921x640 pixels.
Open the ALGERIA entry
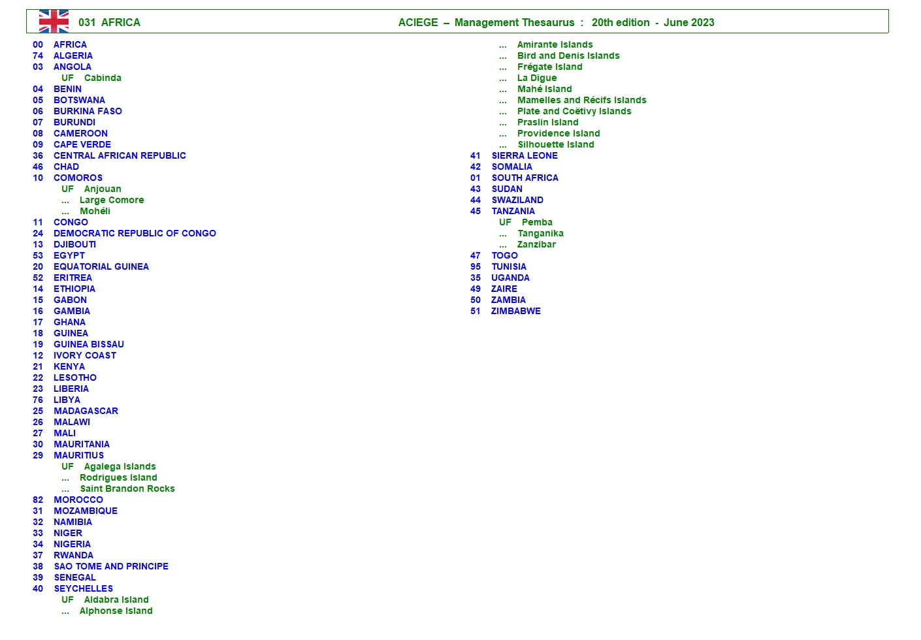pyautogui.click(x=73, y=56)
